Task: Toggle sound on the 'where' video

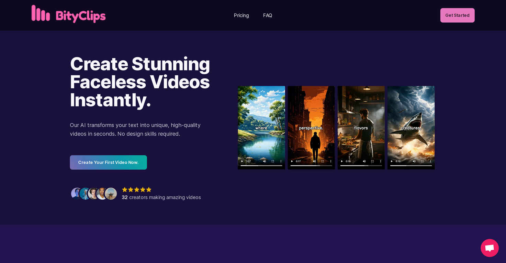Action: [264, 161]
